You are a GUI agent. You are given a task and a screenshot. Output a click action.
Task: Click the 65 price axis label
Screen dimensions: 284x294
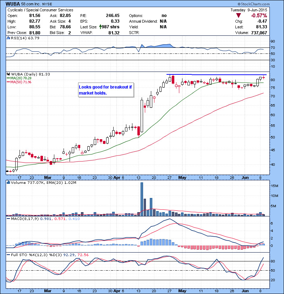coord(273,105)
